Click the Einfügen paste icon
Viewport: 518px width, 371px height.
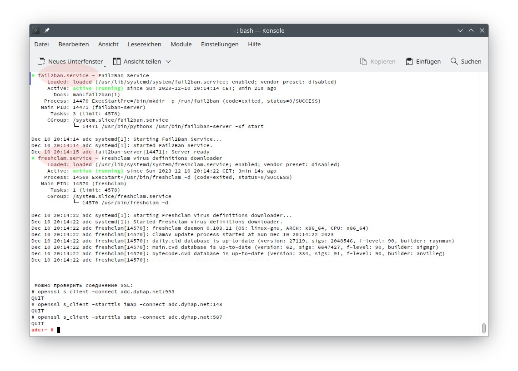coord(409,61)
